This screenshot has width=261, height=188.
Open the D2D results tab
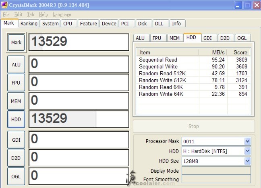tap(226, 38)
